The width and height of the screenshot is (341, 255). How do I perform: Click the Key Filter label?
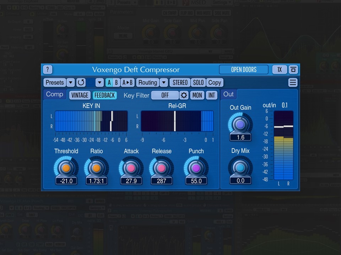[x=136, y=95]
